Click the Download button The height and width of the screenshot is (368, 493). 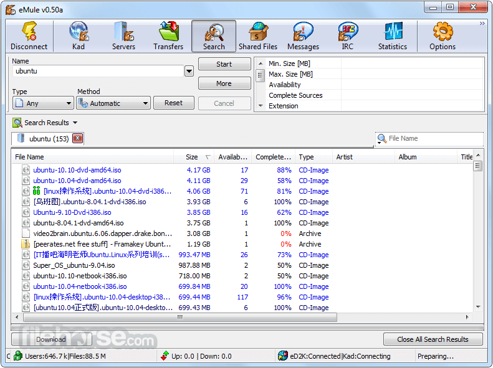point(51,339)
